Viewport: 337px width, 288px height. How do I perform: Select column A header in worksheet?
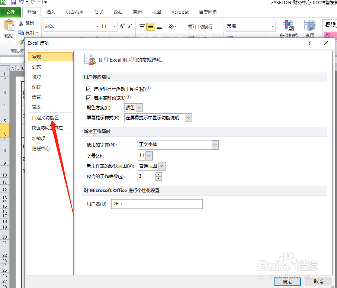[x=13, y=68]
